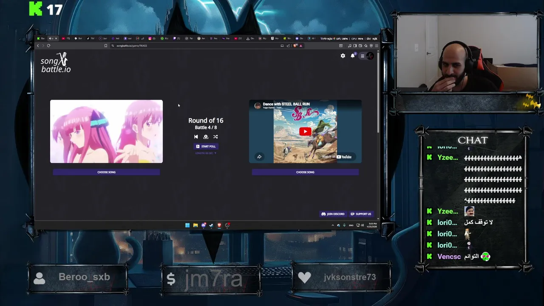Choose the Dance with STEEL BALL RUN song
The image size is (544, 306).
coord(305,172)
